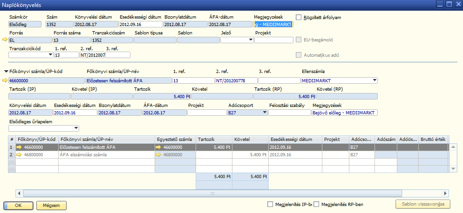Click the empty top 3. ref. field
Image resolution: width=463 pixels, height=213 pixels.
coord(118,55)
